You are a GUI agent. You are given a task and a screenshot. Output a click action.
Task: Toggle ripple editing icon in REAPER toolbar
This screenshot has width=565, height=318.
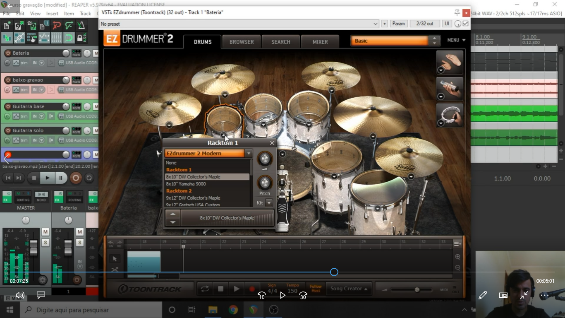tap(31, 38)
